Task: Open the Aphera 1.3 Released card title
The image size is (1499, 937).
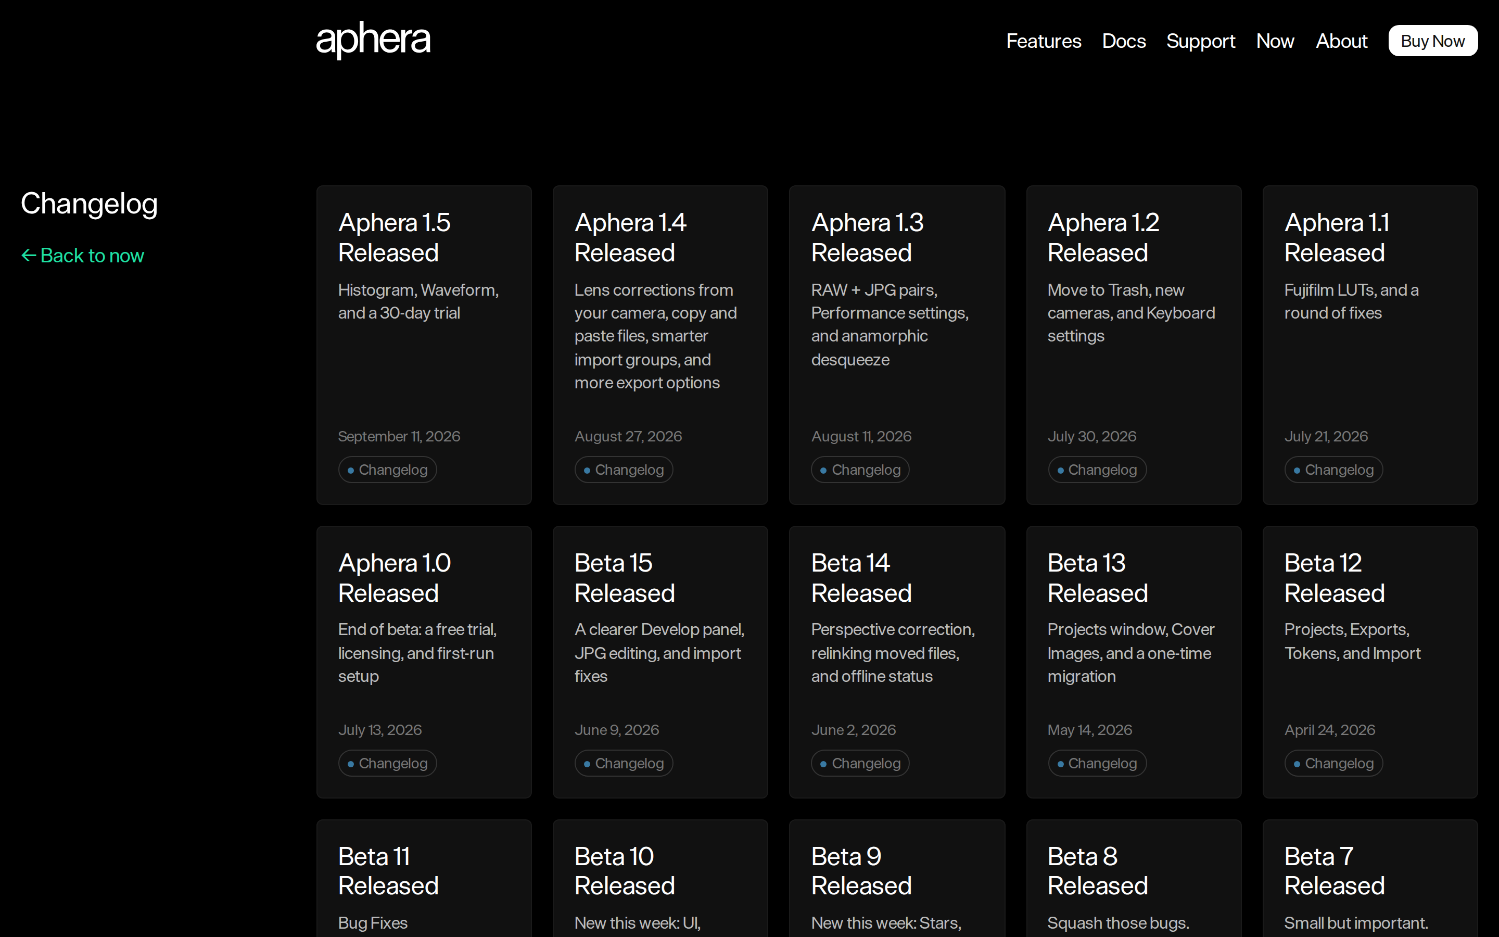Action: [867, 237]
